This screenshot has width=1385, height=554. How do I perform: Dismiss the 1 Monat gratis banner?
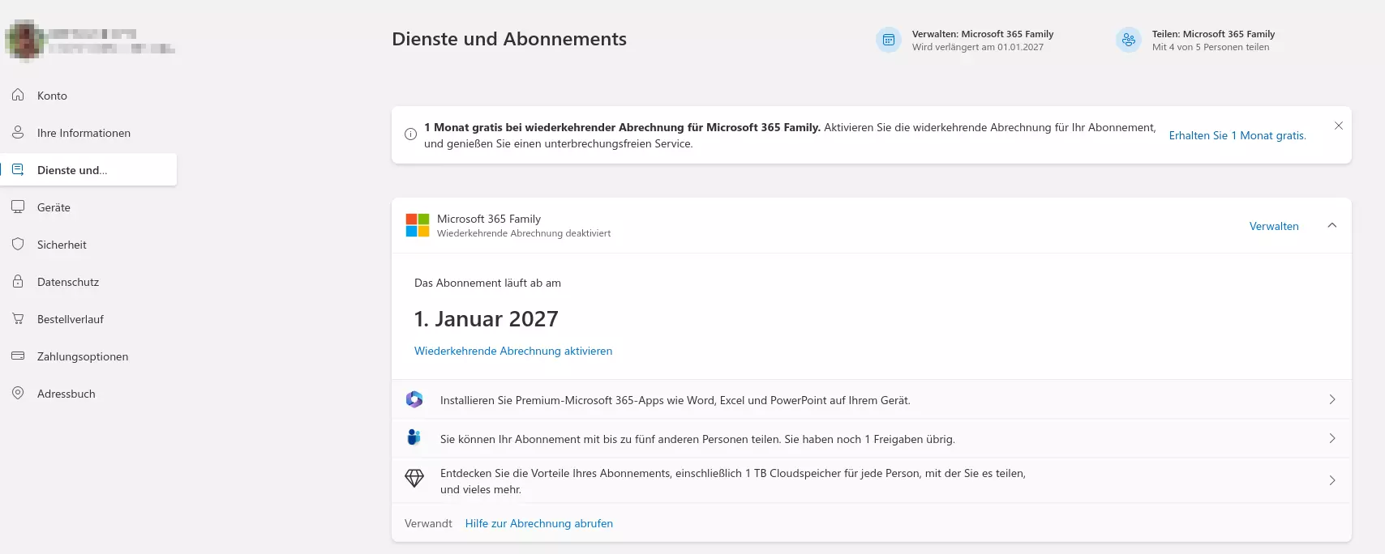click(1339, 126)
